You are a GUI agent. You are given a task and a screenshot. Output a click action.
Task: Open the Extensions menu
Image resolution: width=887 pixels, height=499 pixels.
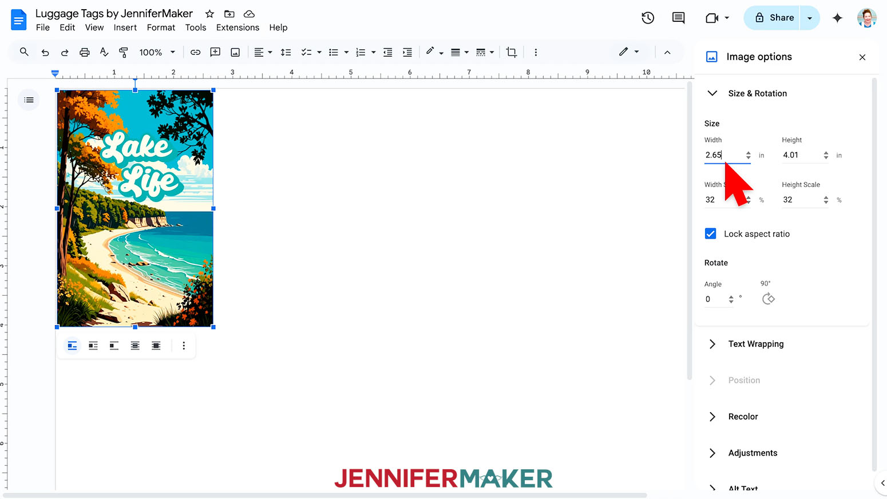point(237,27)
